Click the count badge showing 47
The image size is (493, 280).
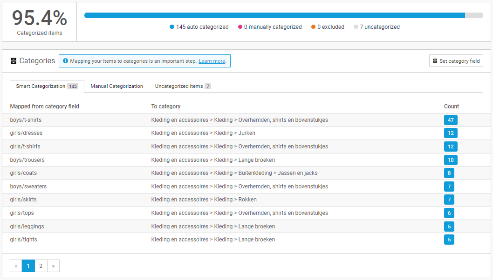tap(450, 120)
